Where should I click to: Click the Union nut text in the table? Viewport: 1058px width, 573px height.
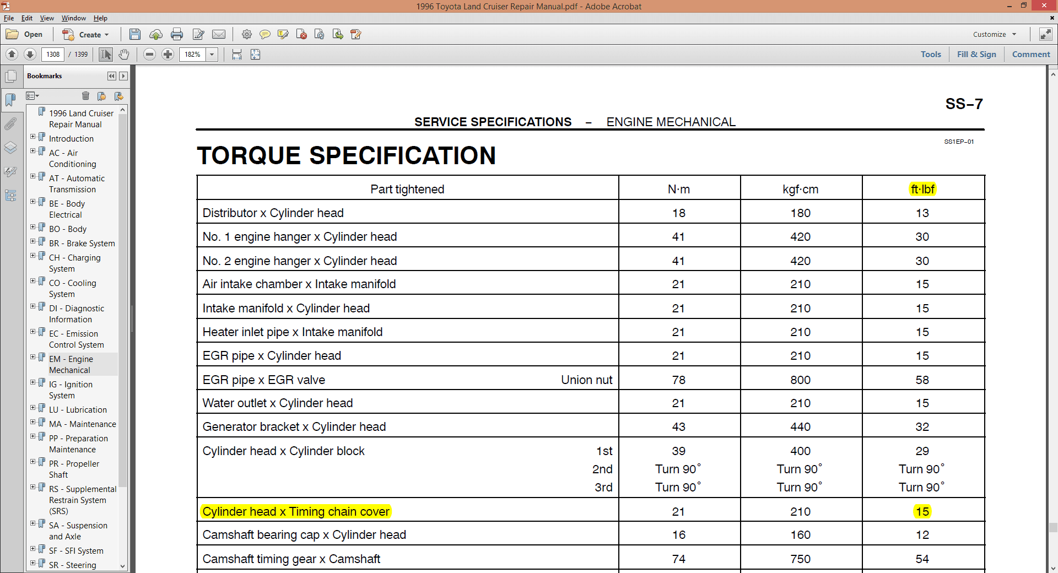[x=586, y=380]
